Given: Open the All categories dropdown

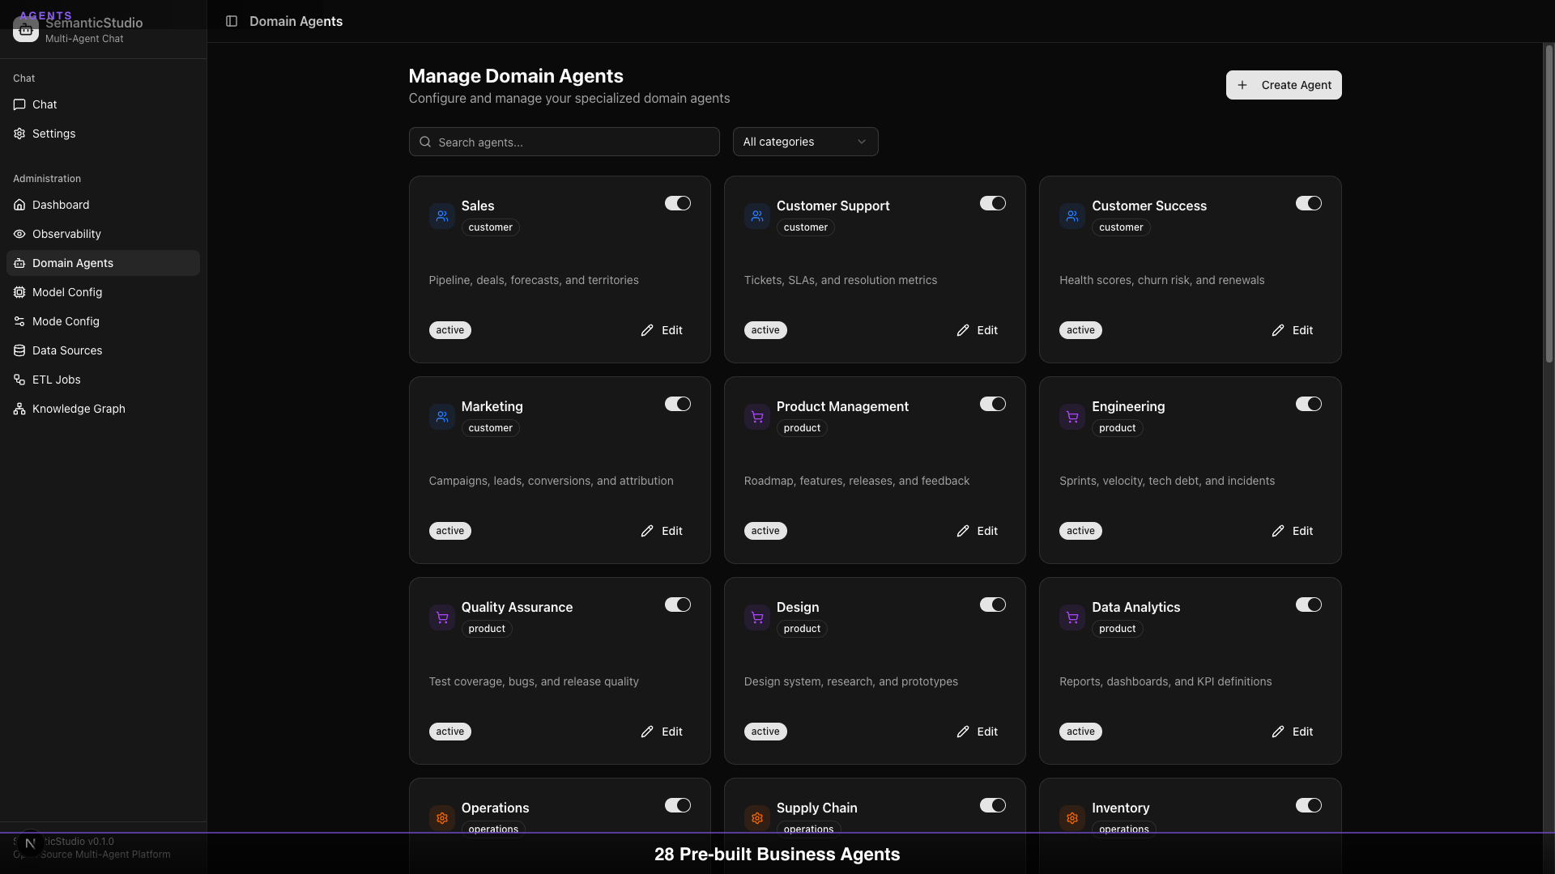Looking at the screenshot, I should tap(804, 142).
